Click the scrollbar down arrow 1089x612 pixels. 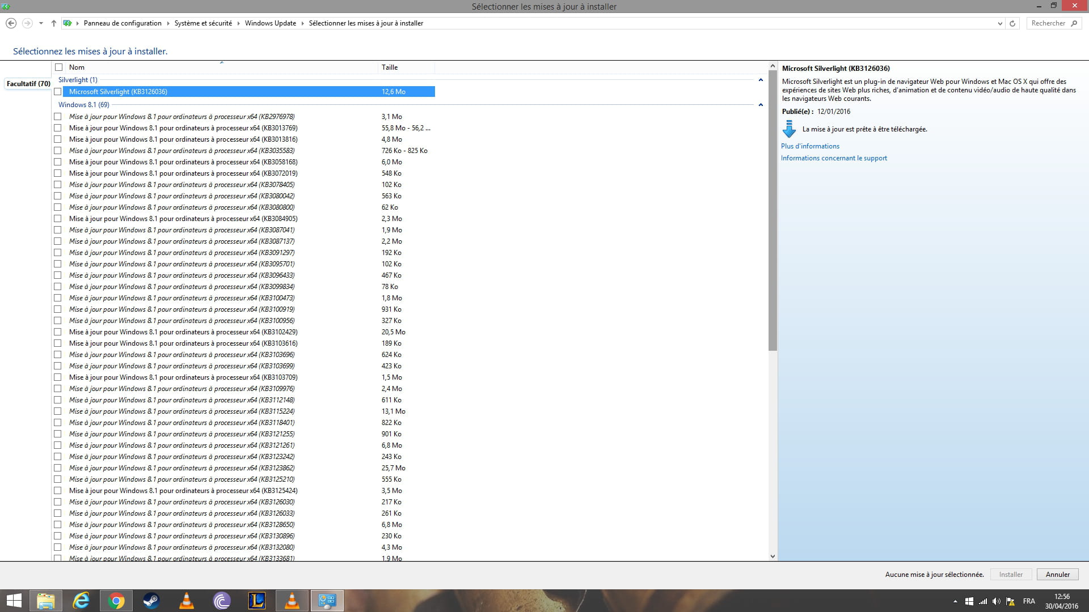[x=773, y=556]
